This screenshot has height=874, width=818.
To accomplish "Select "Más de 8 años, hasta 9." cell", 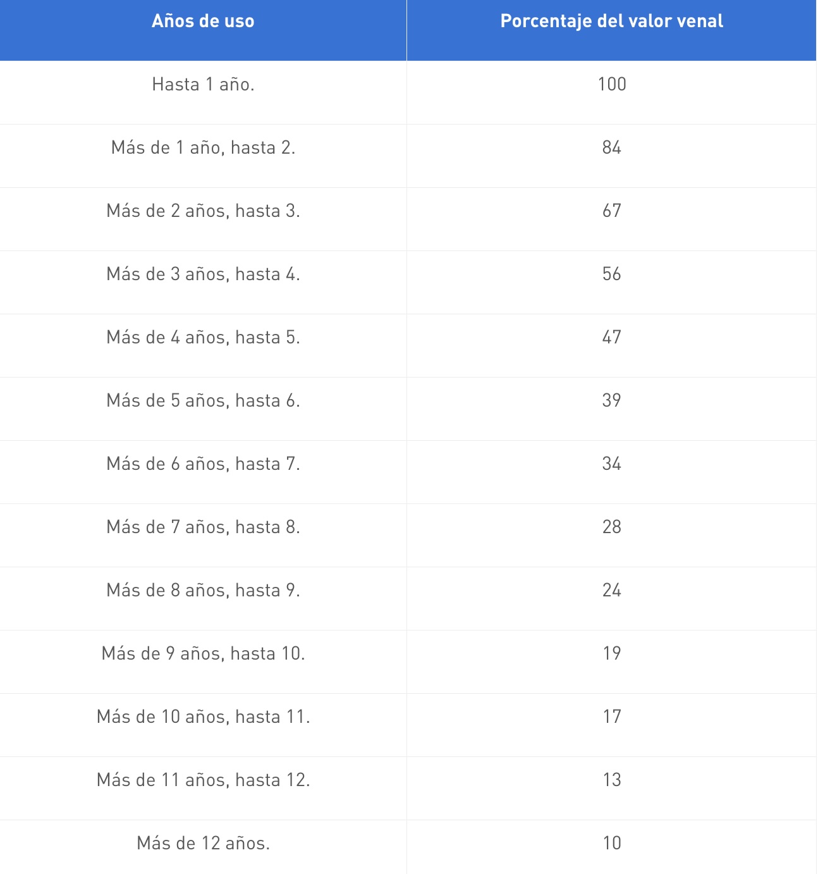I will [x=203, y=590].
